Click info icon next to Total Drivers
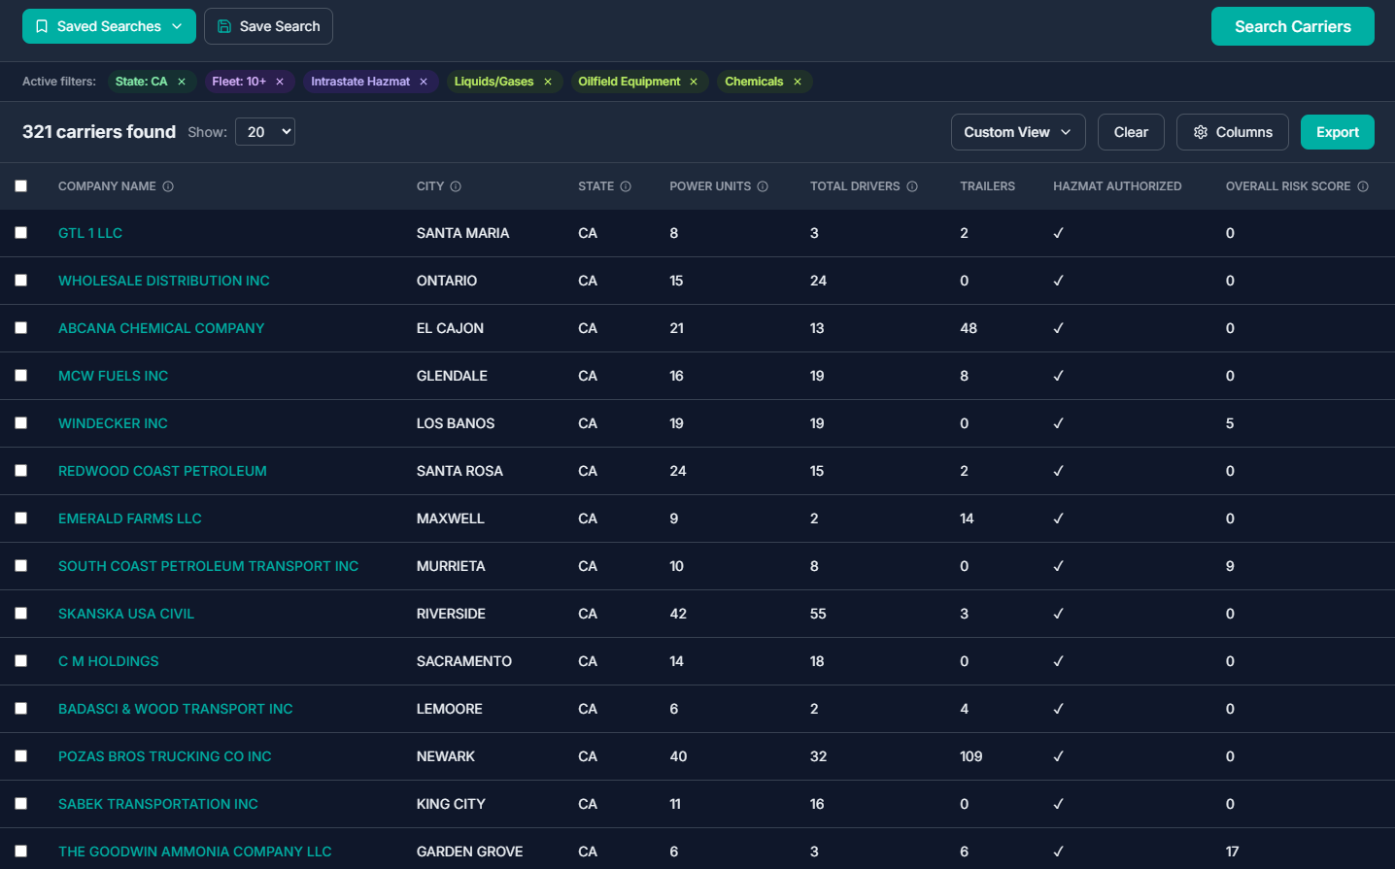This screenshot has width=1395, height=869. point(912,186)
